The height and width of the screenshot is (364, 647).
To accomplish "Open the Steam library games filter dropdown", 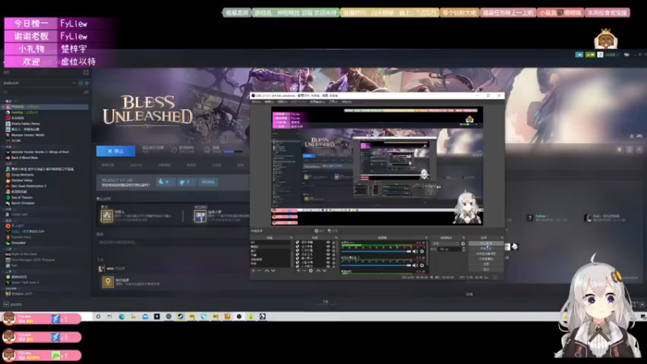I will pos(39,83).
